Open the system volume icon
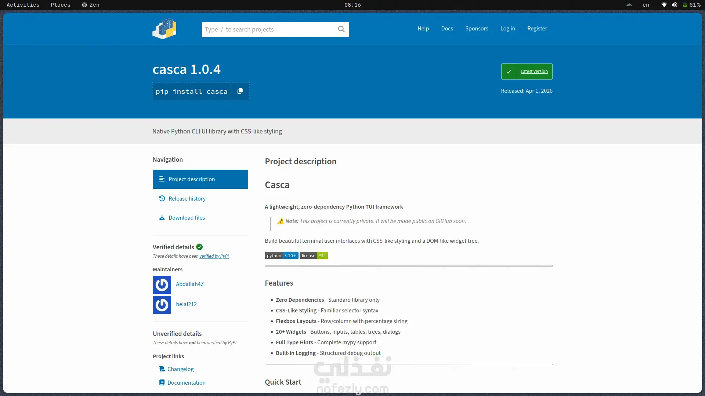 pyautogui.click(x=675, y=5)
